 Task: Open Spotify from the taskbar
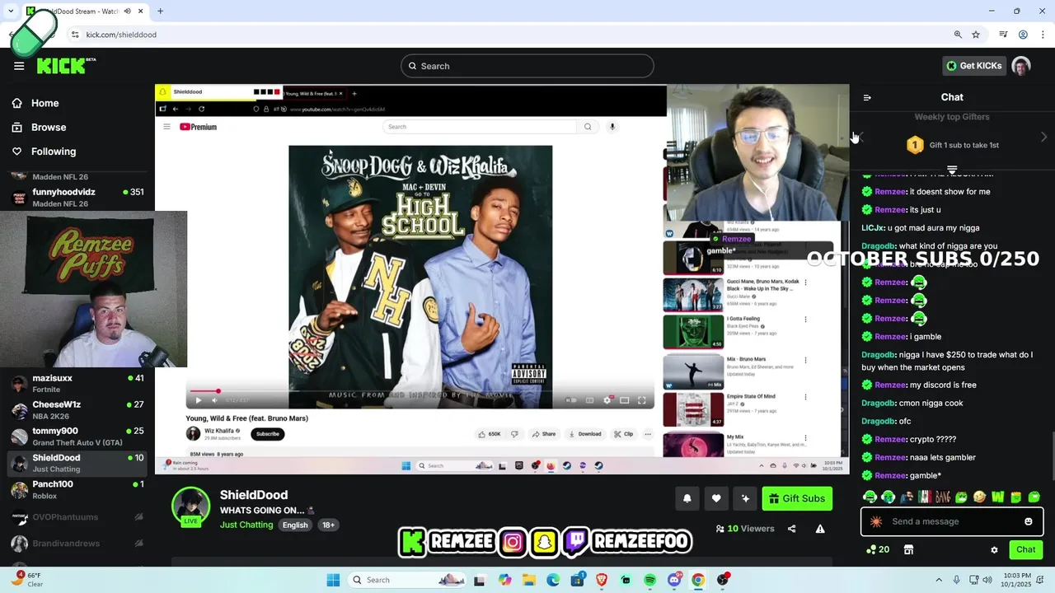point(649,580)
